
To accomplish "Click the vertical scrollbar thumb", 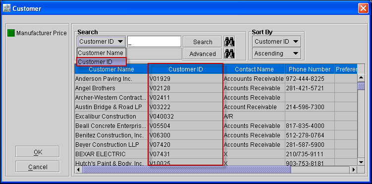I will (361, 86).
